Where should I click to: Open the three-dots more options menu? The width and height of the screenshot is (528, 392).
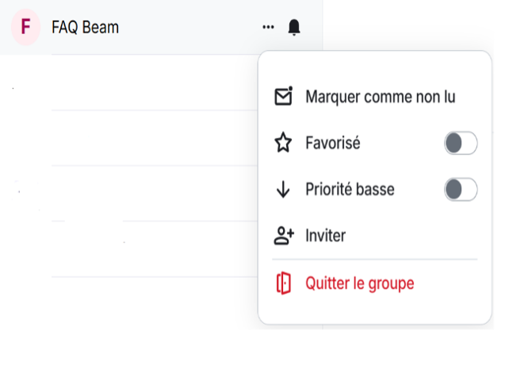point(268,28)
